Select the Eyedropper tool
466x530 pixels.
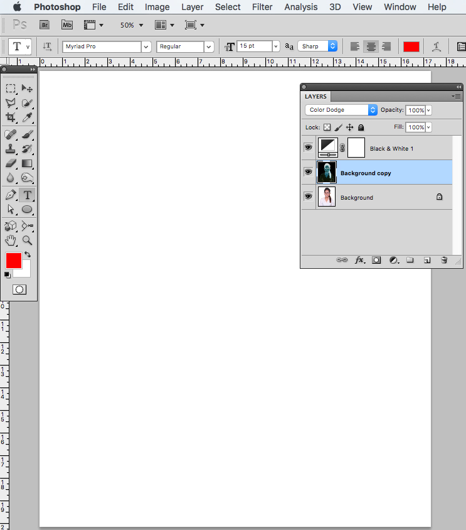(x=27, y=117)
